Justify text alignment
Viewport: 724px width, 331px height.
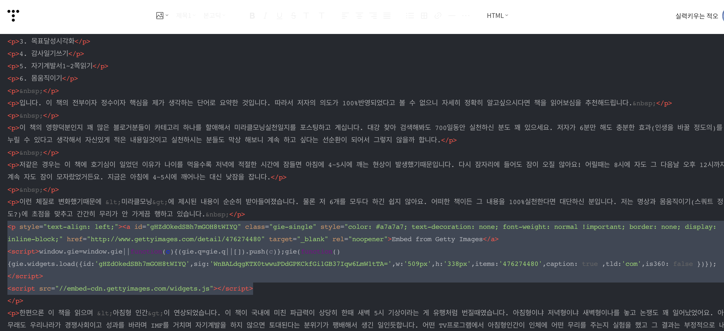387,16
